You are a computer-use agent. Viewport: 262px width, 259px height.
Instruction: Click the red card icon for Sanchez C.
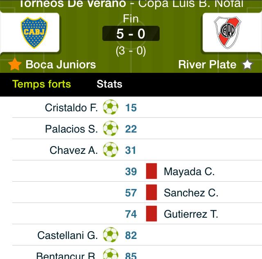pos(151,192)
